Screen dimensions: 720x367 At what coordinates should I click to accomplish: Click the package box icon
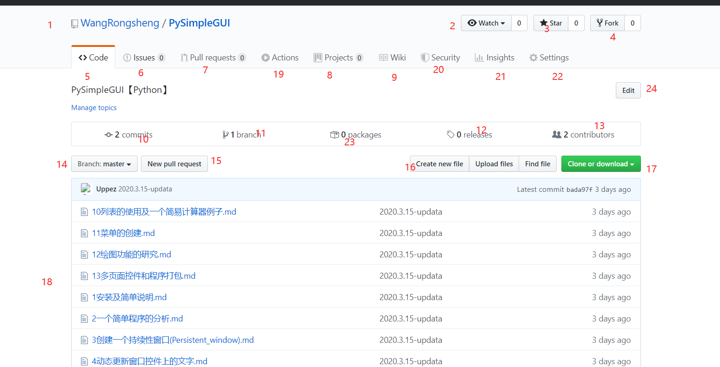[334, 135]
